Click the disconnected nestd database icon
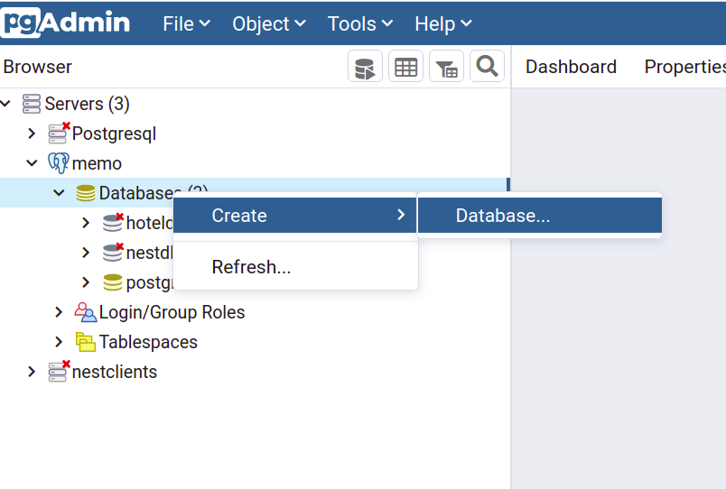 (113, 252)
